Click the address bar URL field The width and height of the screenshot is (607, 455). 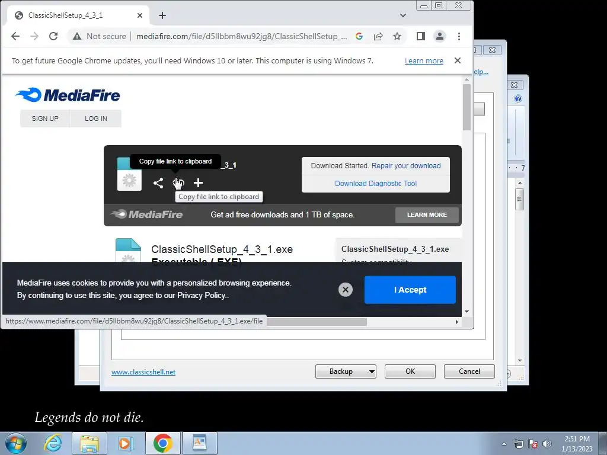click(x=242, y=36)
